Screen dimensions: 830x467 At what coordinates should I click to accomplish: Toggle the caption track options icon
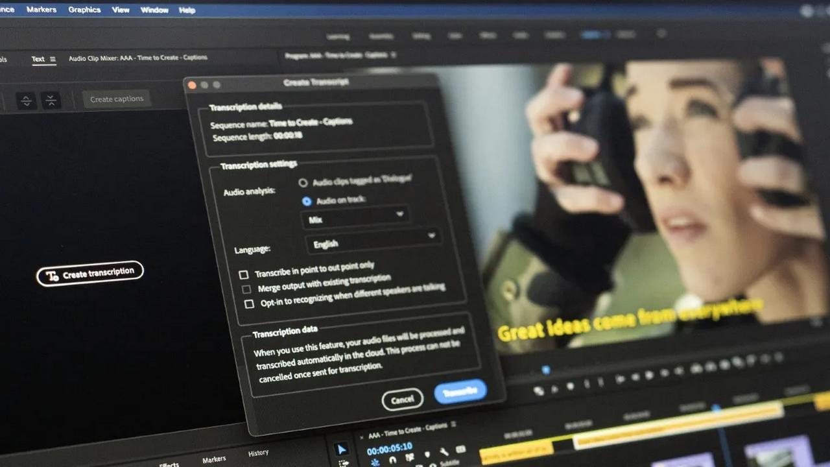tap(460, 449)
